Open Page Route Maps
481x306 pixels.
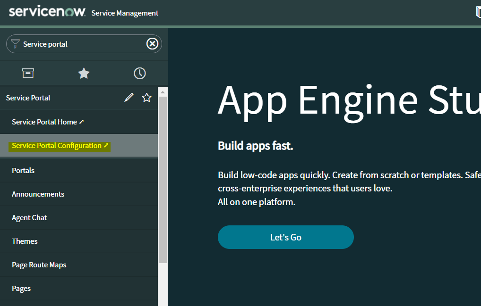click(x=39, y=265)
